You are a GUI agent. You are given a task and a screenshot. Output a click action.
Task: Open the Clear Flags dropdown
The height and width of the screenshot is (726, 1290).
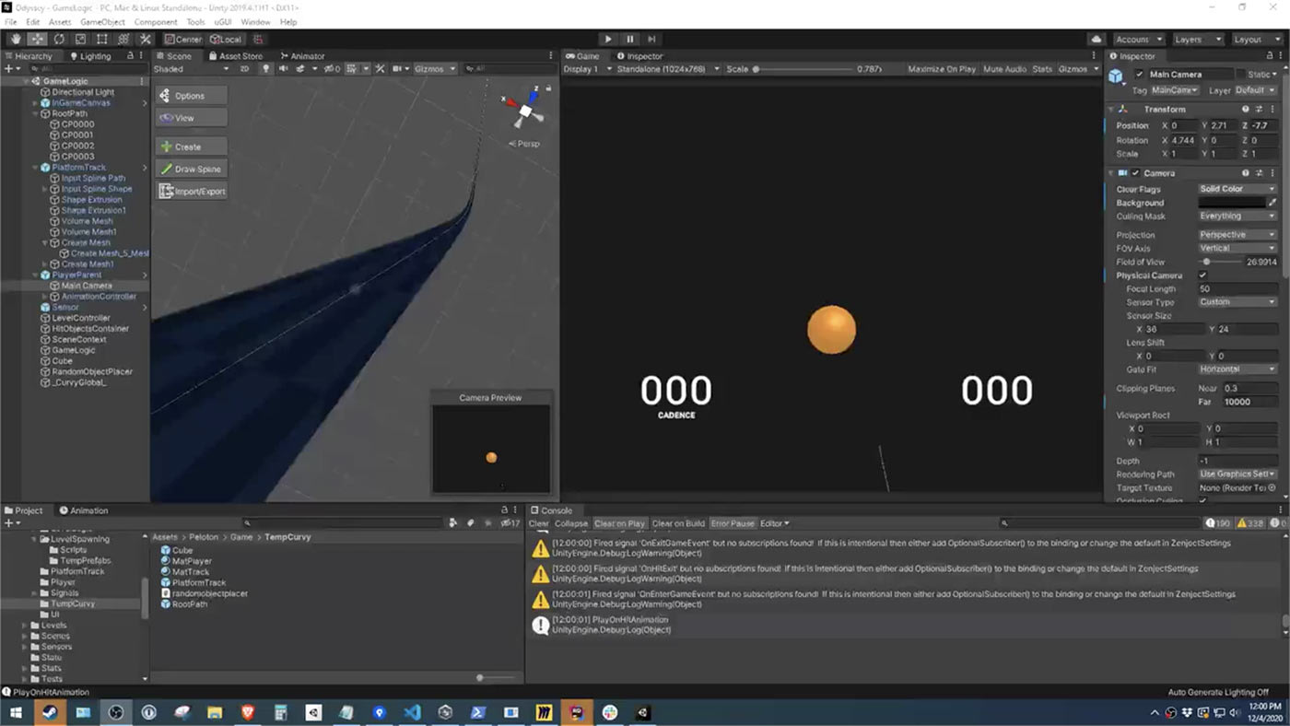pos(1237,189)
